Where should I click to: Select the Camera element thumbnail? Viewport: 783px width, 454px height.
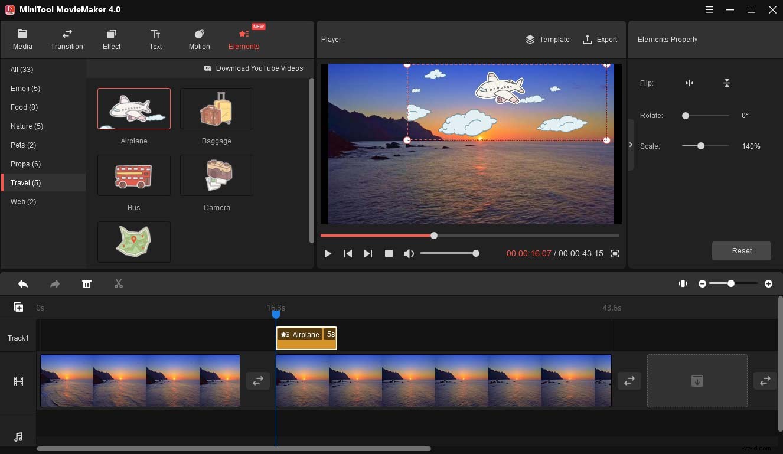(x=216, y=175)
